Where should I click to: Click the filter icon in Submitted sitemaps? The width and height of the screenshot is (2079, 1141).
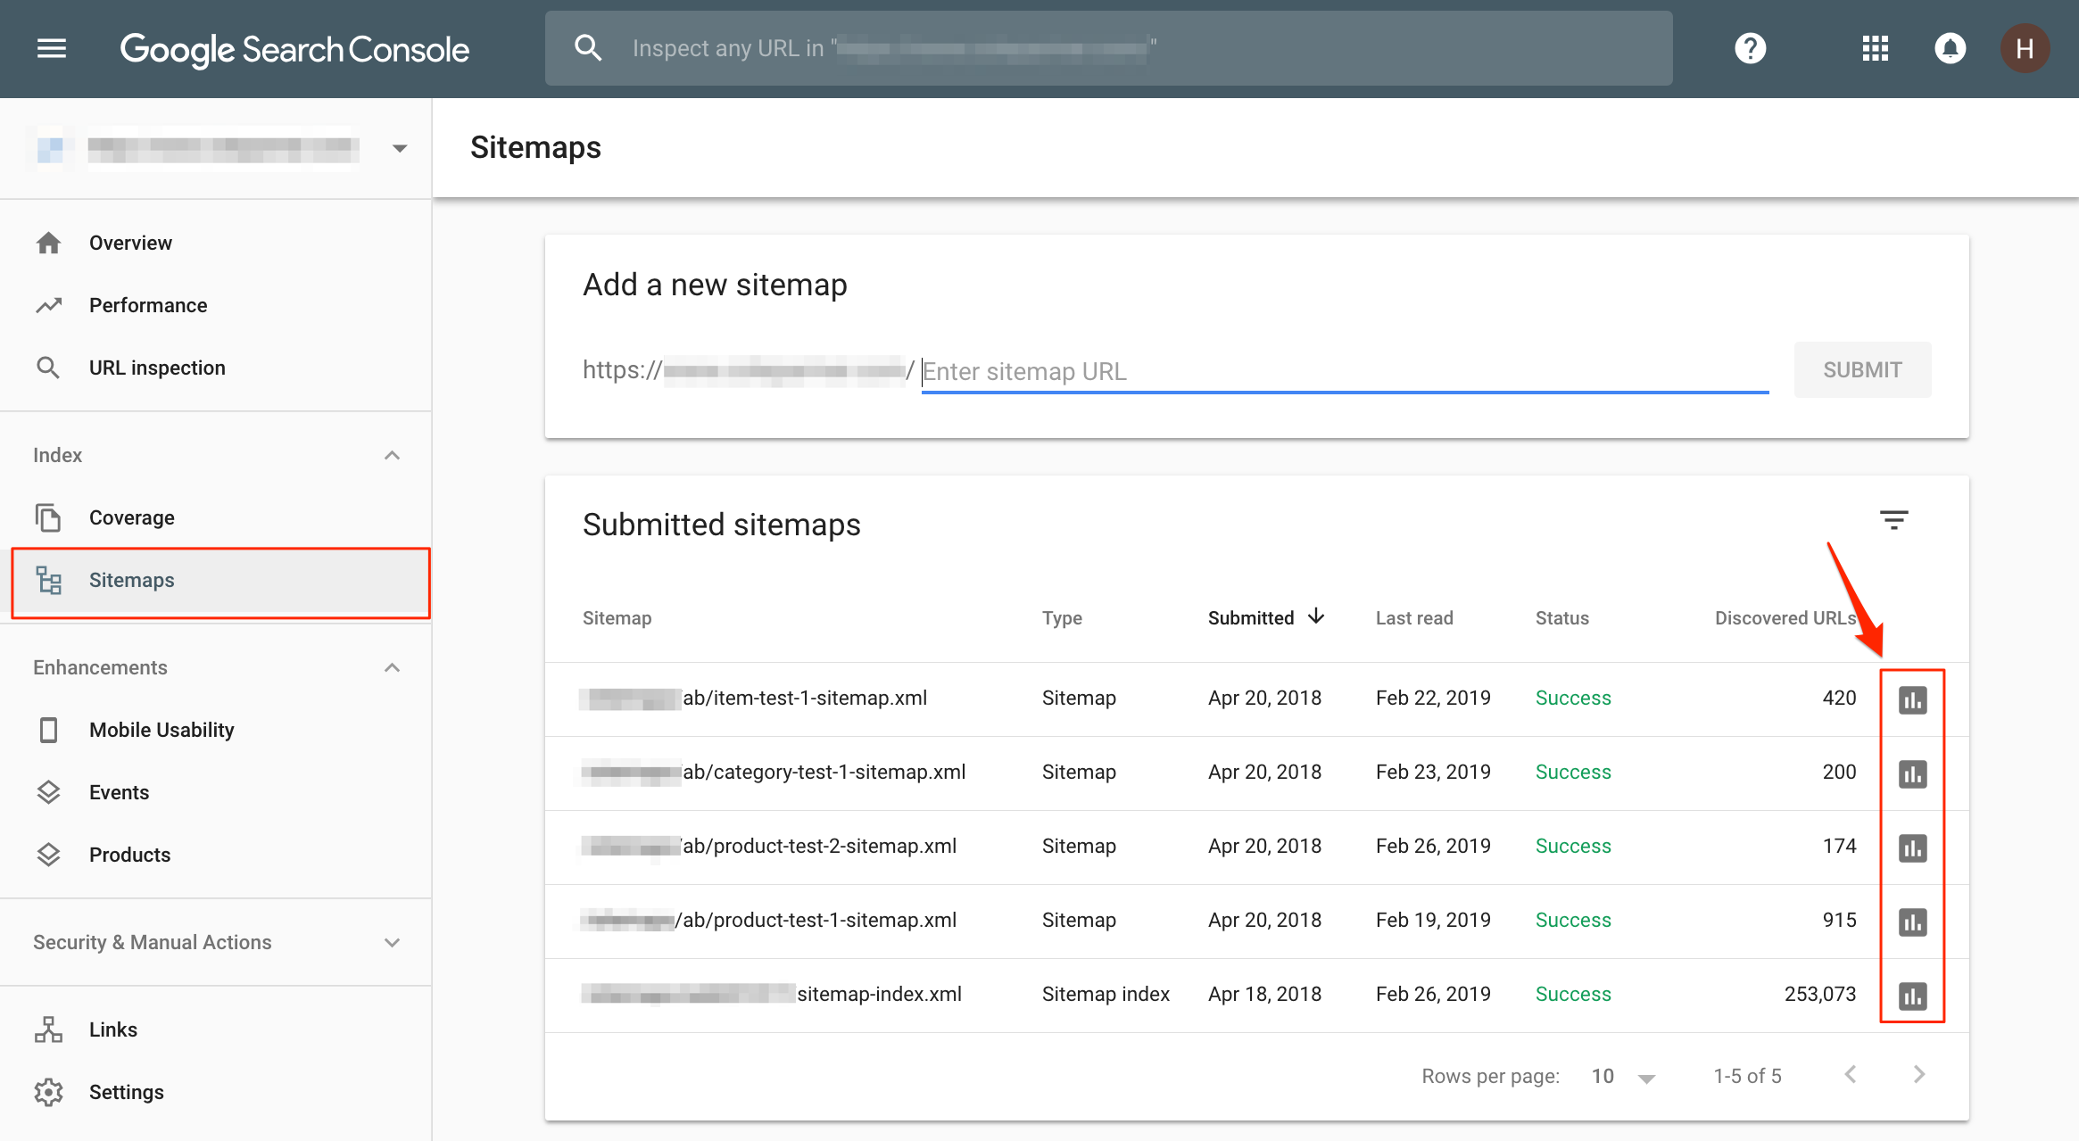coord(1893,520)
